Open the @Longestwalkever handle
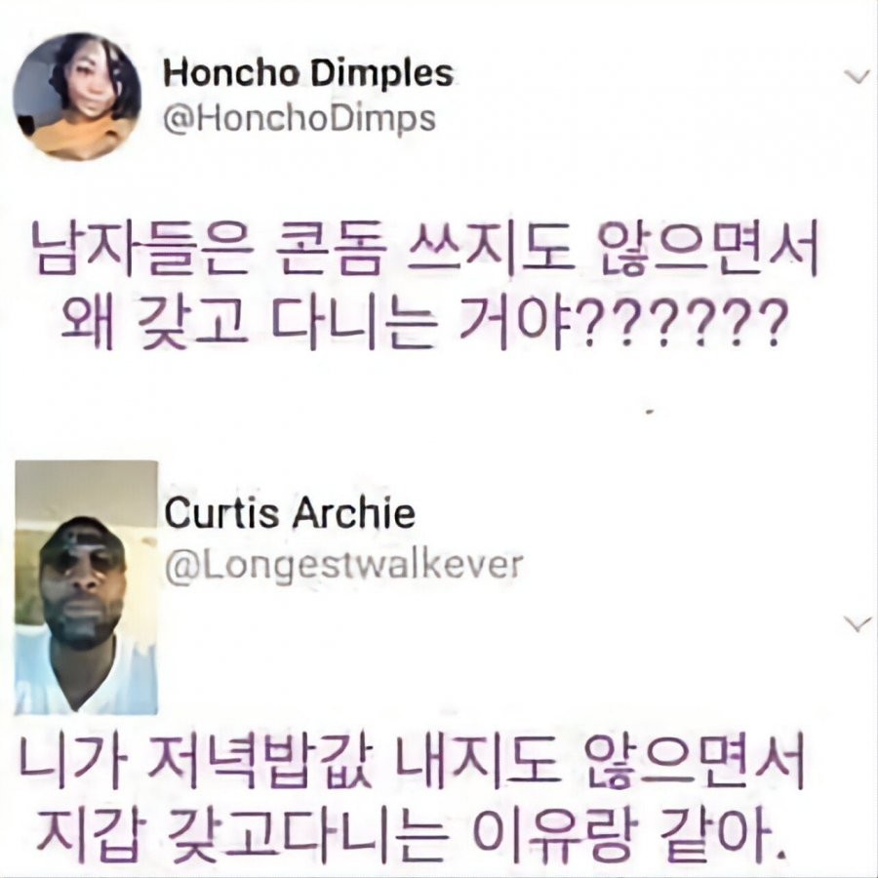This screenshot has height=878, width=878. 343,564
